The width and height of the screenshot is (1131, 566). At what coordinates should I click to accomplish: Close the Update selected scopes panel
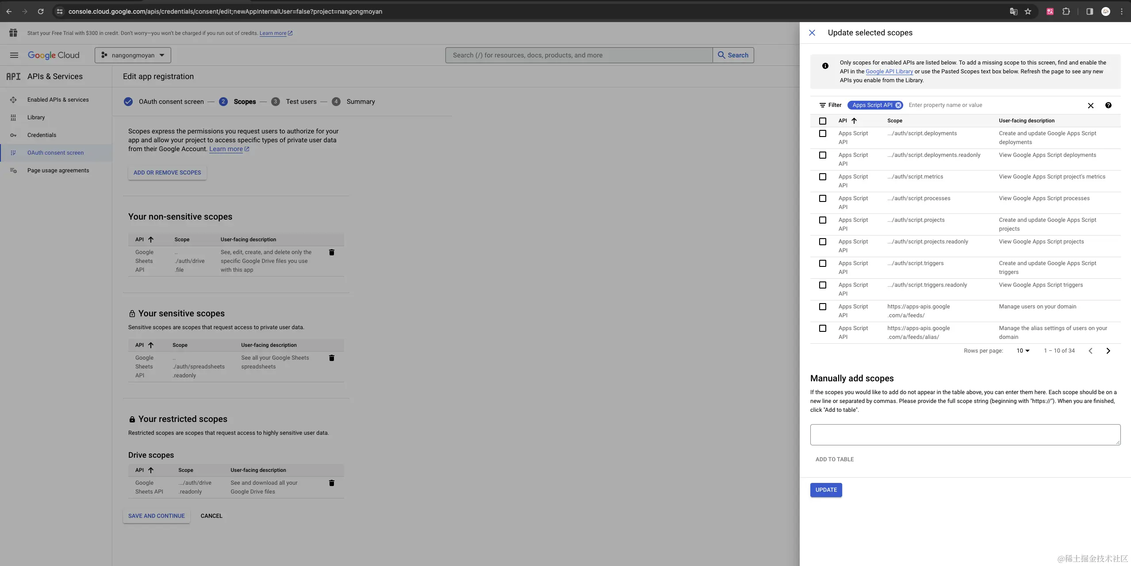(x=812, y=33)
